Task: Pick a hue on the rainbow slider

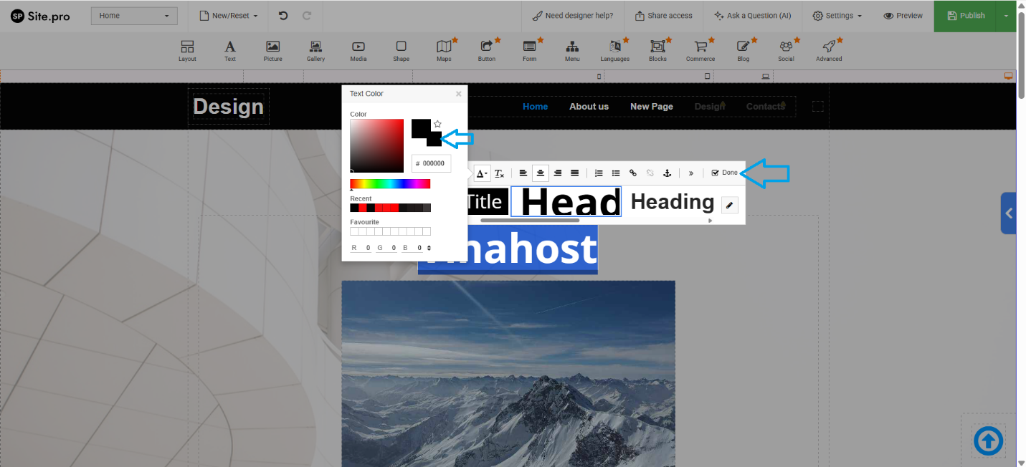Action: point(390,184)
